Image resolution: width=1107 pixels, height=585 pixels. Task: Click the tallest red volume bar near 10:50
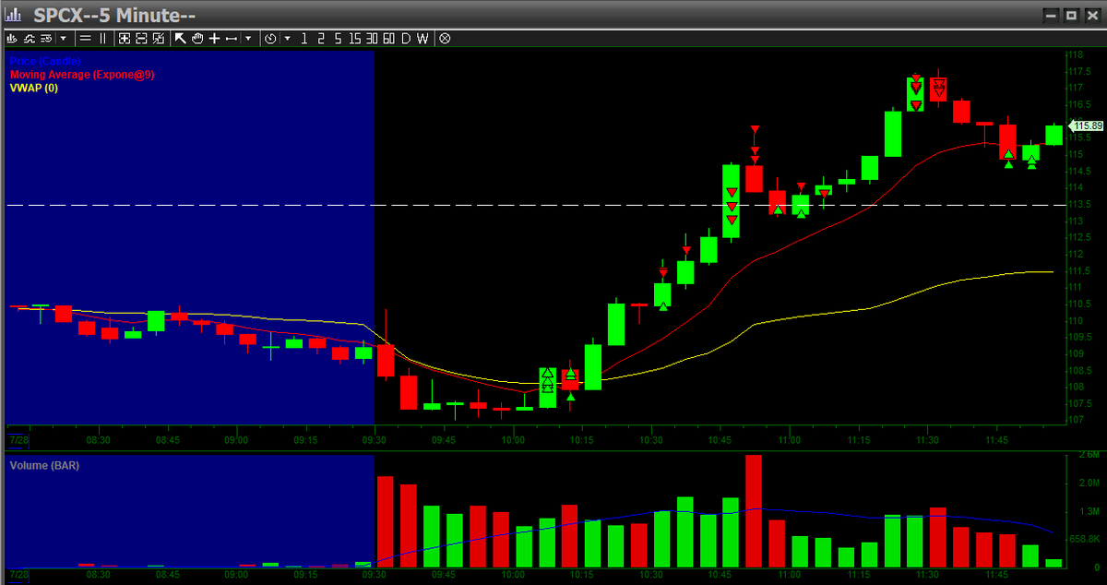click(x=754, y=511)
